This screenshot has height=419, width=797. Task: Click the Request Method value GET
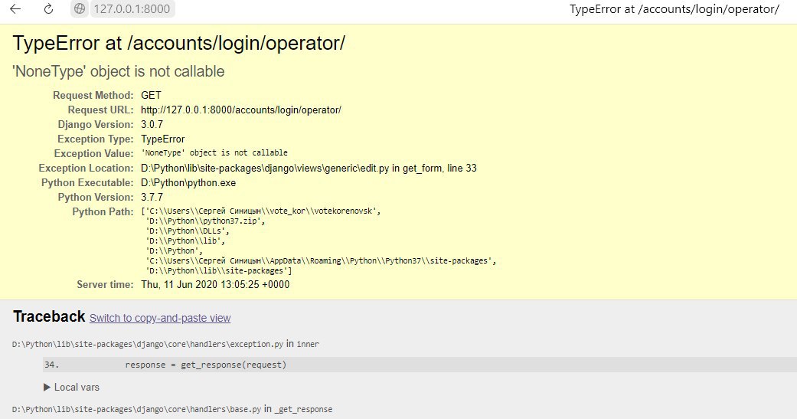151,96
